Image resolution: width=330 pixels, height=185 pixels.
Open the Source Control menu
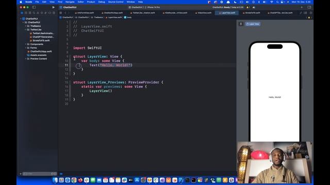point(115,2)
